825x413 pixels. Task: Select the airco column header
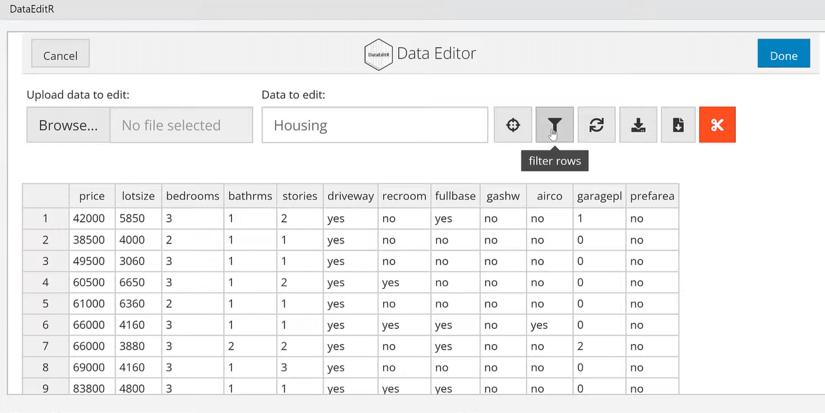pyautogui.click(x=549, y=196)
